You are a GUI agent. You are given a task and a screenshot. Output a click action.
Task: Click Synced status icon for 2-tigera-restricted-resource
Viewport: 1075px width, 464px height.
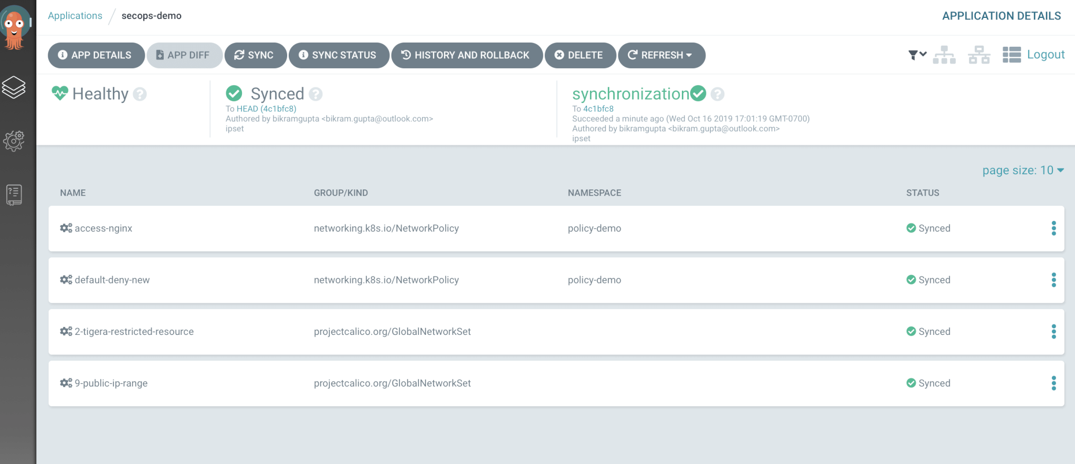(911, 331)
